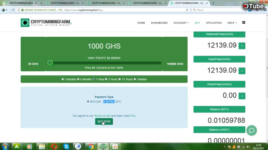The width and height of the screenshot is (268, 150).
Task: Select the Lifetime contract option
Action: 135,79
